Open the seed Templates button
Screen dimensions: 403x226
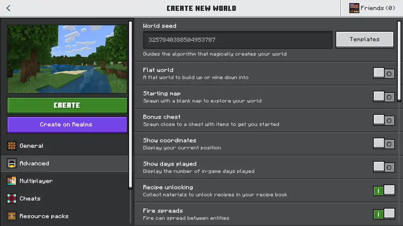[364, 39]
